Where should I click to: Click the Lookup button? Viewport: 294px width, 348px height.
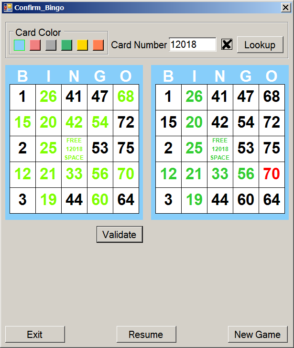tap(260, 44)
